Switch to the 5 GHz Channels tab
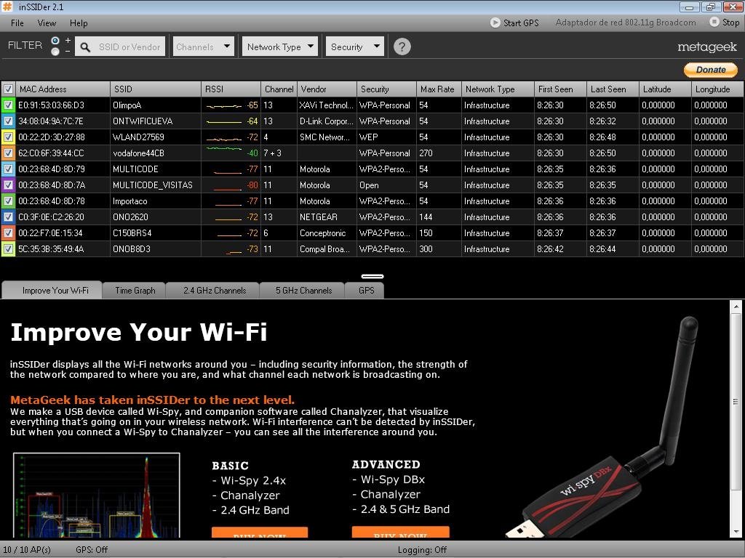Image resolution: width=745 pixels, height=558 pixels. click(303, 291)
